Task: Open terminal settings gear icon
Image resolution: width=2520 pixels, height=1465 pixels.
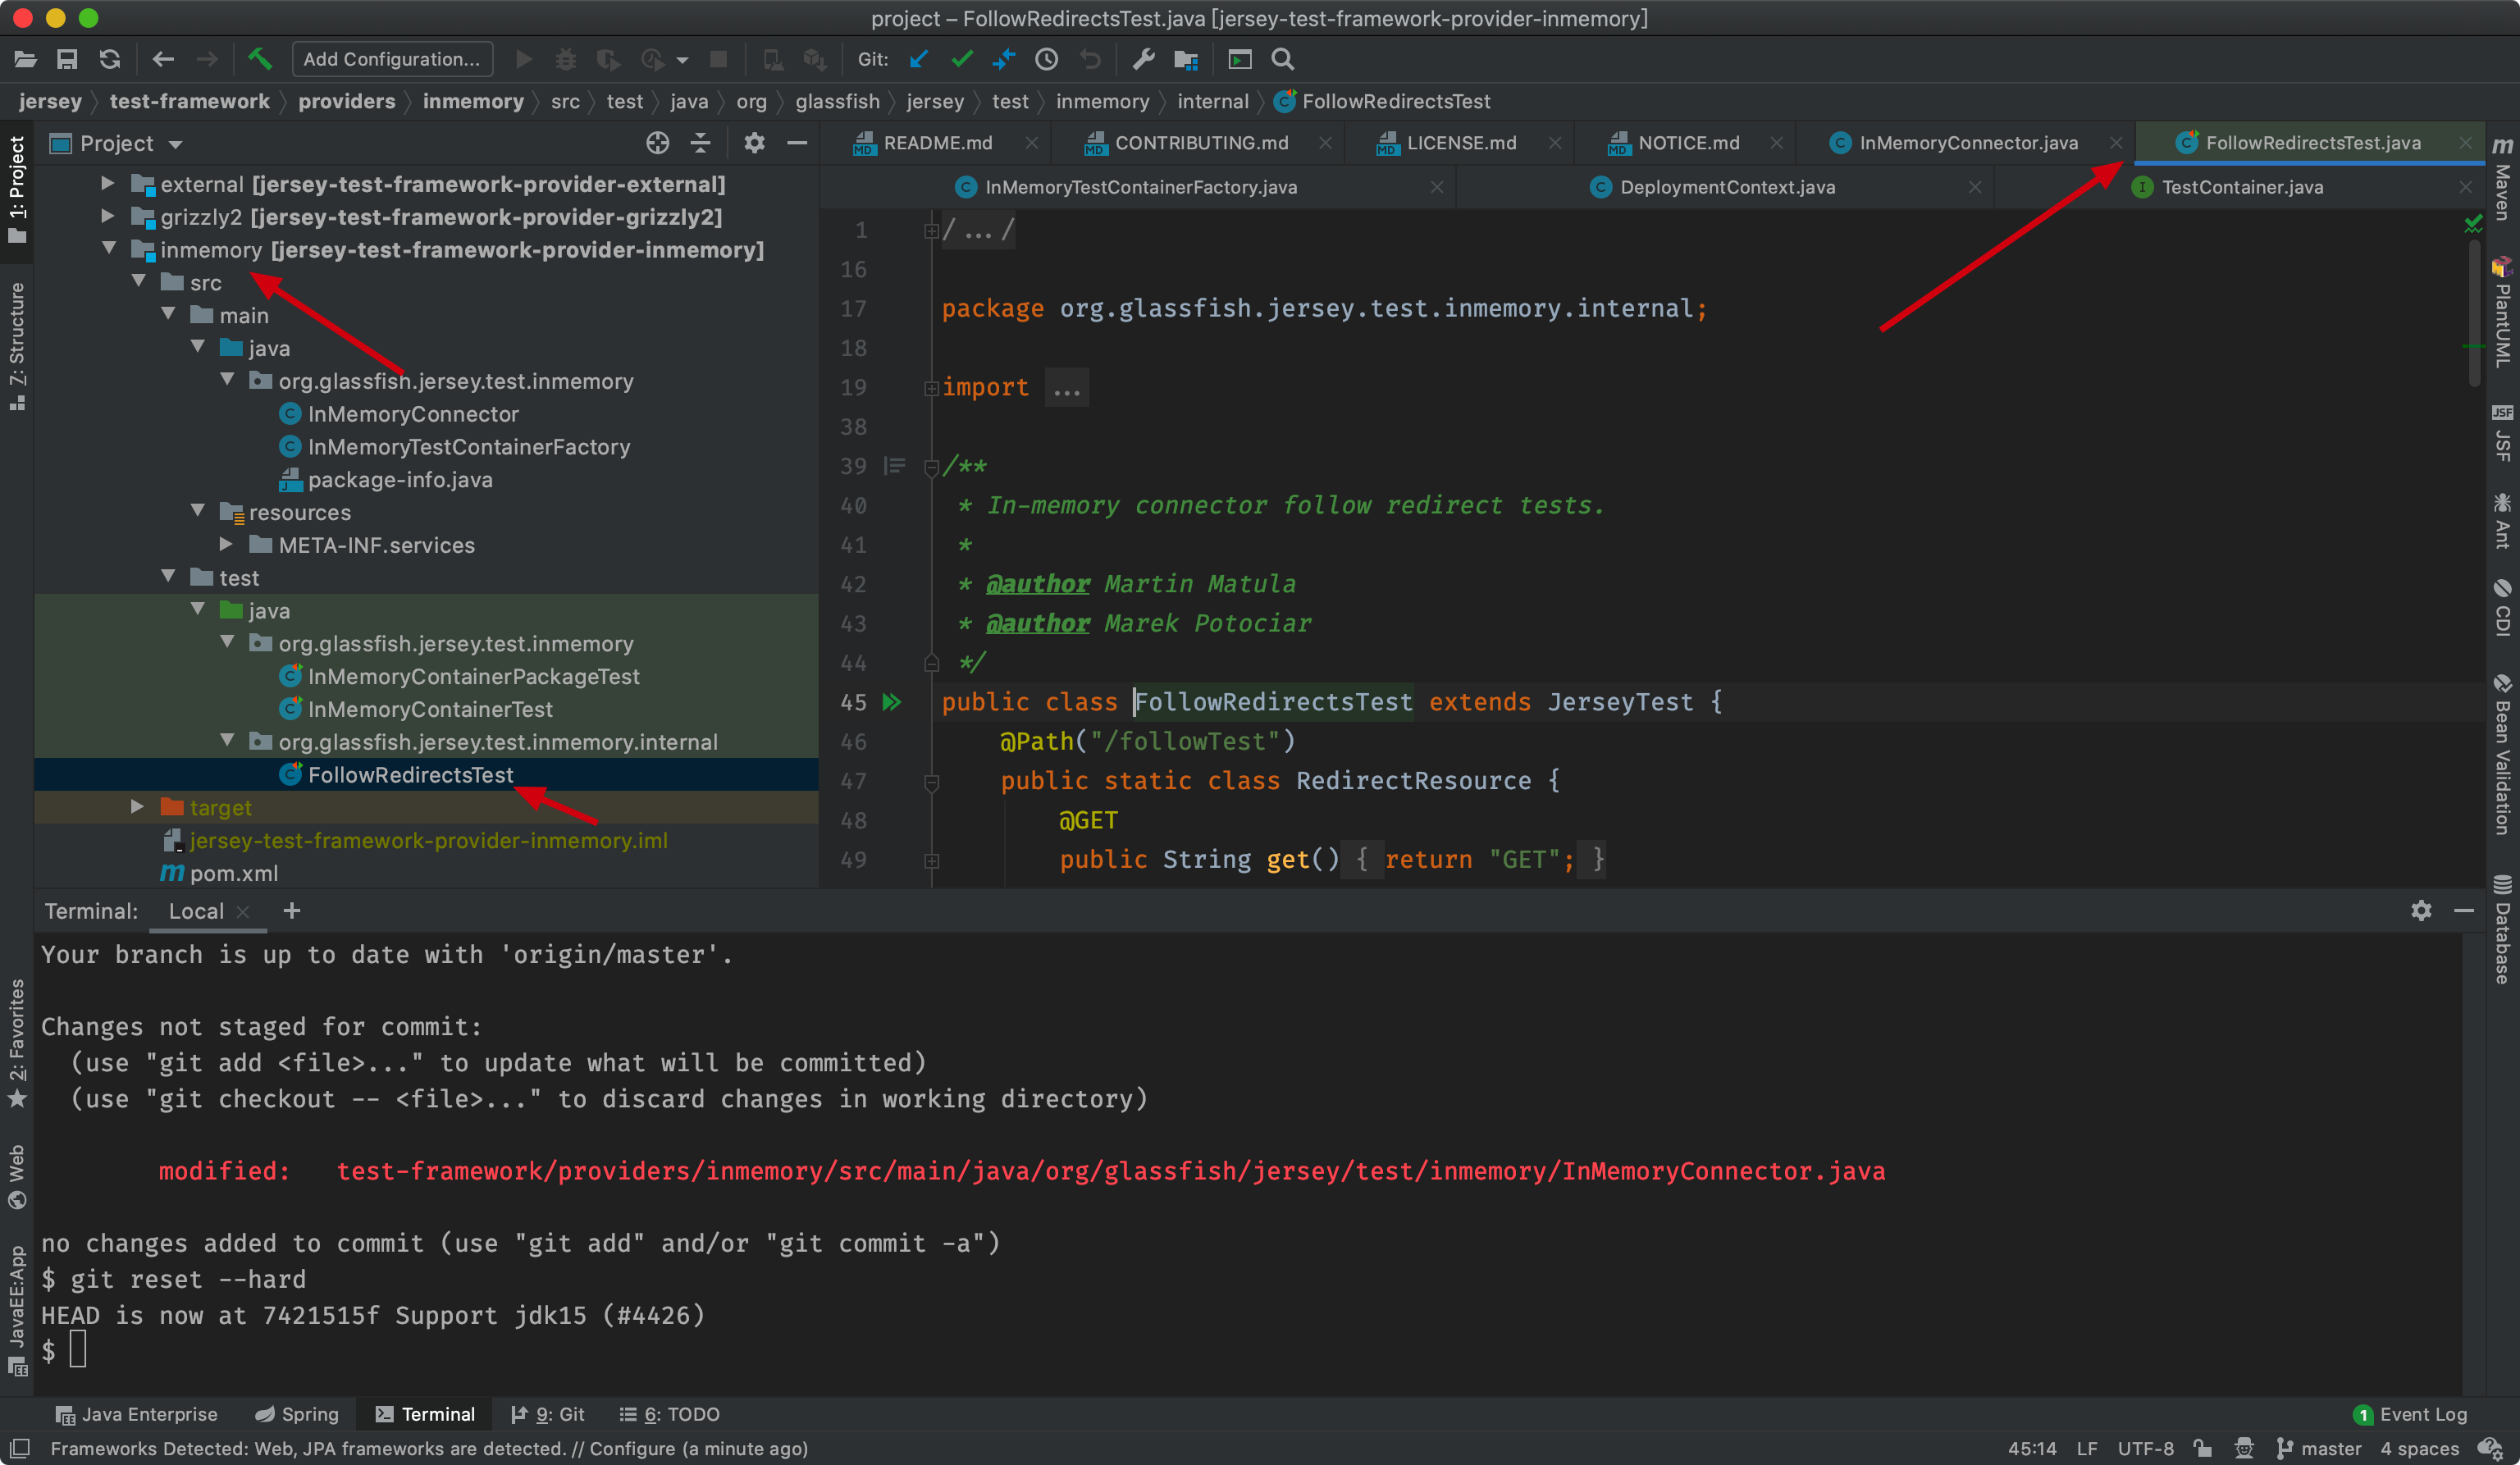Action: click(x=2421, y=911)
